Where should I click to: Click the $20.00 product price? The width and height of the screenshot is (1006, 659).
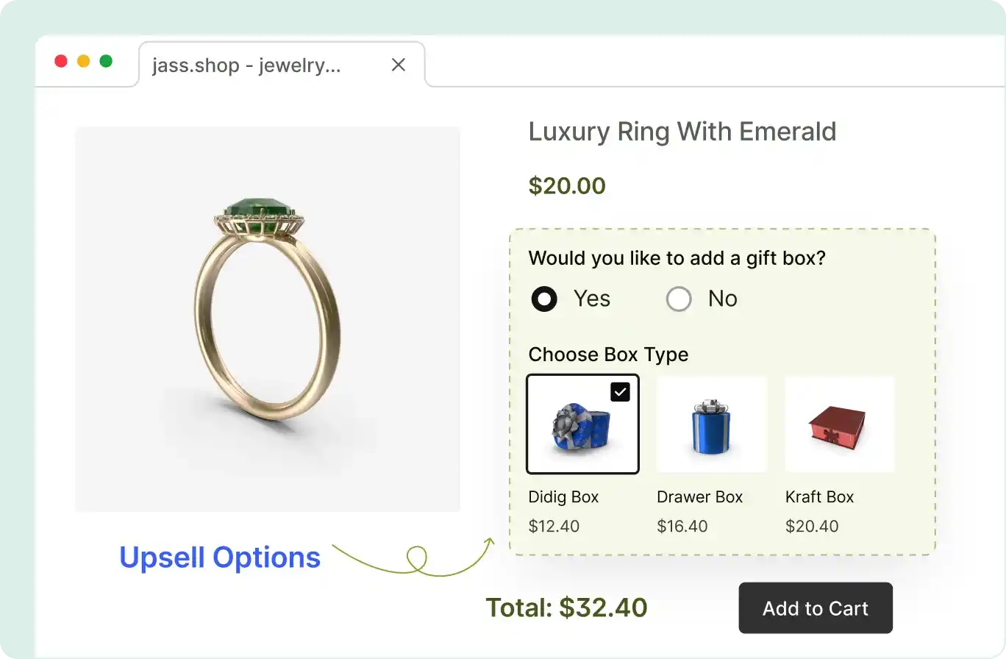click(x=567, y=186)
